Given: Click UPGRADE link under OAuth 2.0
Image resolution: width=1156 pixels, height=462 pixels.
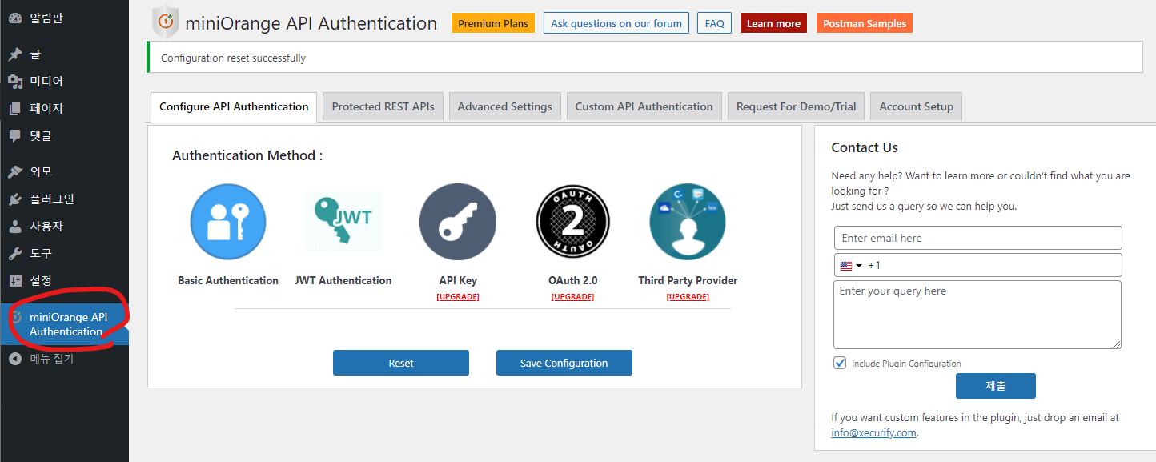Looking at the screenshot, I should click(x=572, y=297).
